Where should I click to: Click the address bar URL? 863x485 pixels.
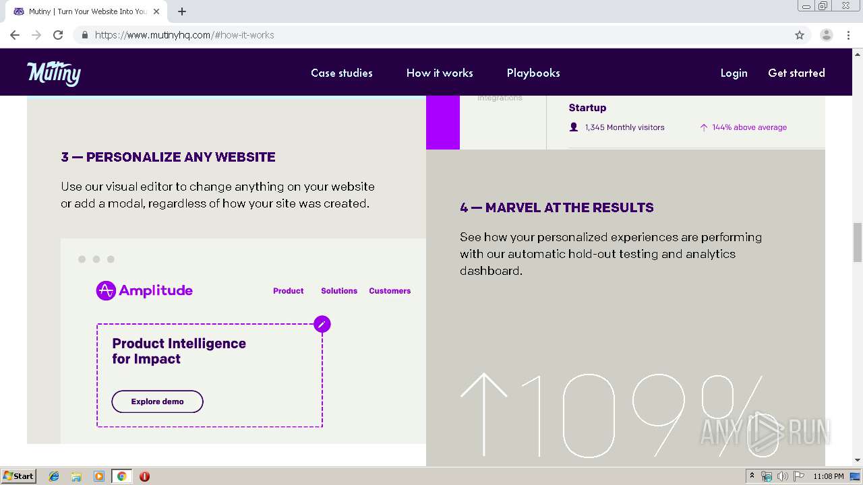click(x=184, y=35)
